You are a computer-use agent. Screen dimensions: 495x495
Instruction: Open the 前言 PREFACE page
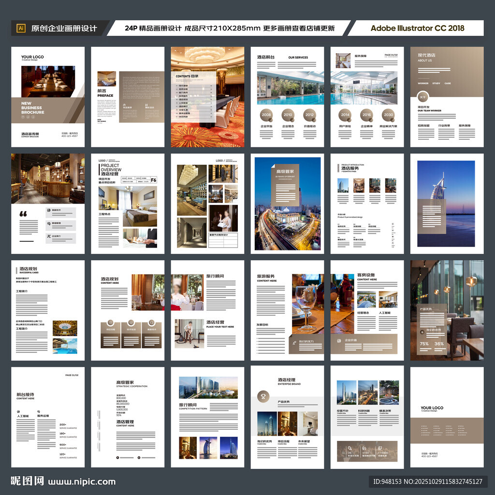(x=128, y=97)
